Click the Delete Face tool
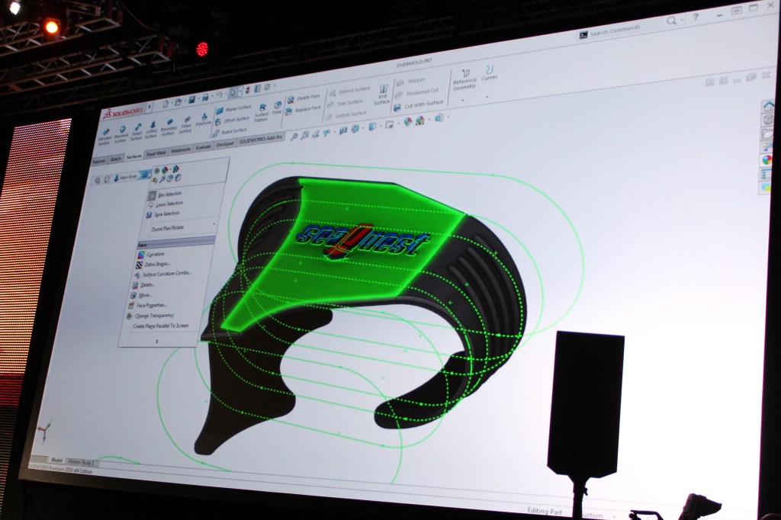This screenshot has height=520, width=781. click(304, 98)
